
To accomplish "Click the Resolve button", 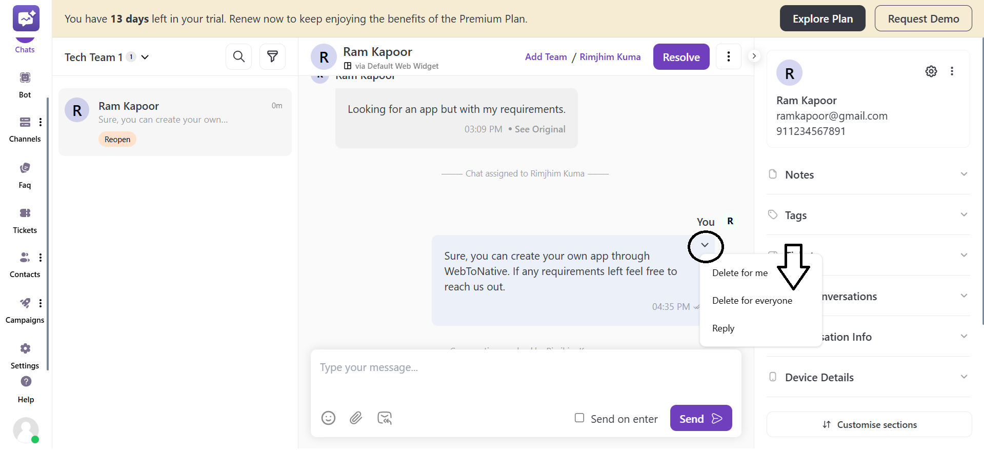I will 681,57.
